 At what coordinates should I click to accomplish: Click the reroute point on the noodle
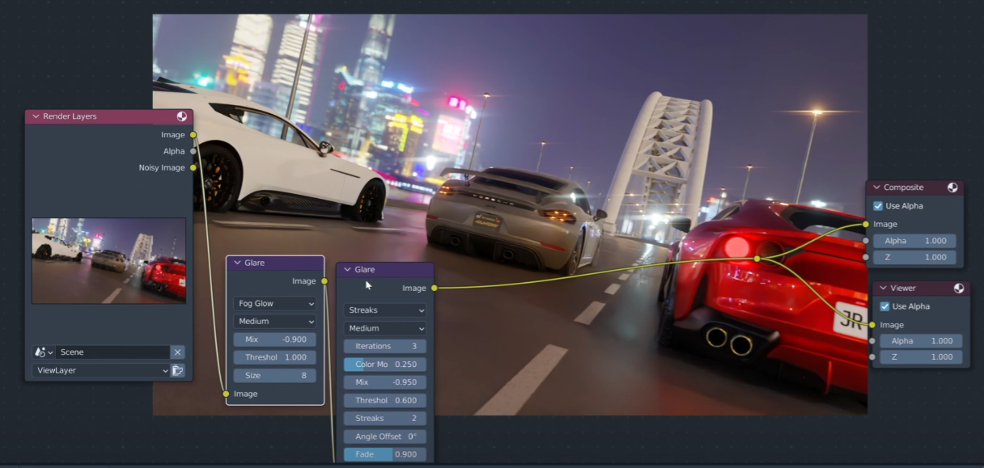click(x=757, y=259)
